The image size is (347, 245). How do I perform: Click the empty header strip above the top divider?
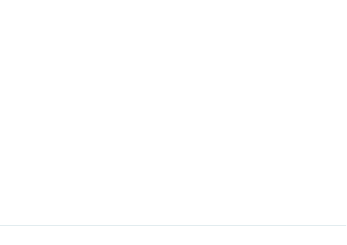pyautogui.click(x=174, y=8)
